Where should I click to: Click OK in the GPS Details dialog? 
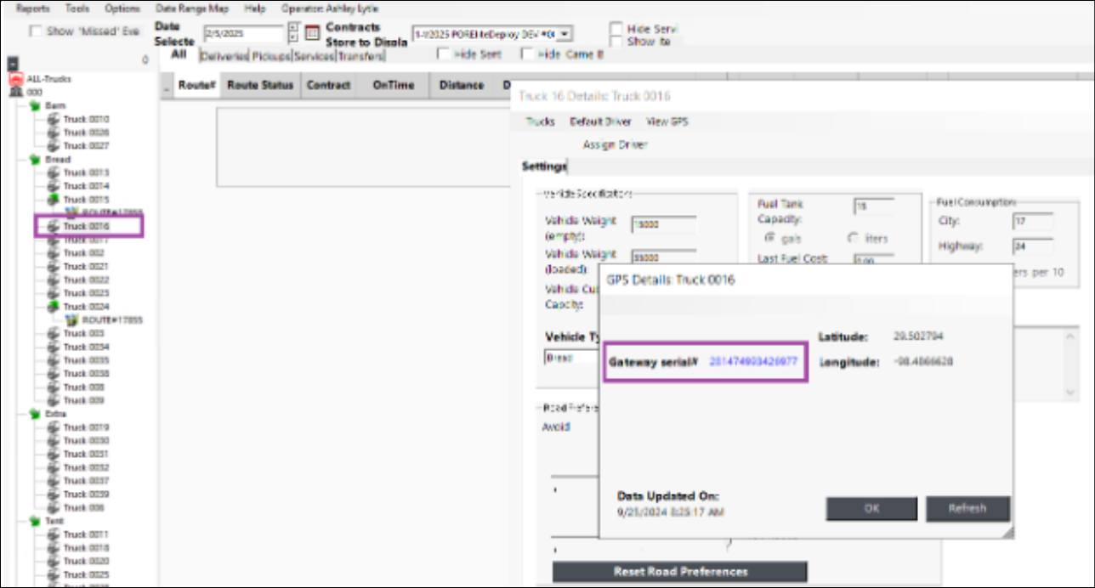(x=871, y=508)
